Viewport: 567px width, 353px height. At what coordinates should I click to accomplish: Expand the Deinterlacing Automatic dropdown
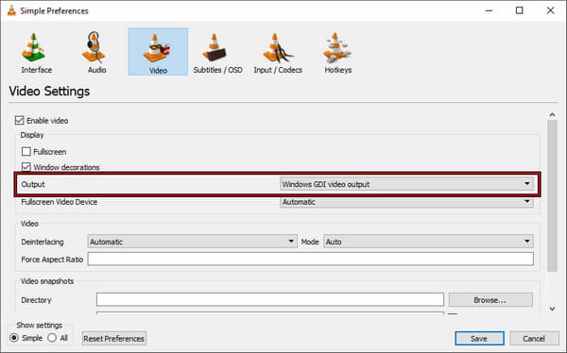pos(192,242)
